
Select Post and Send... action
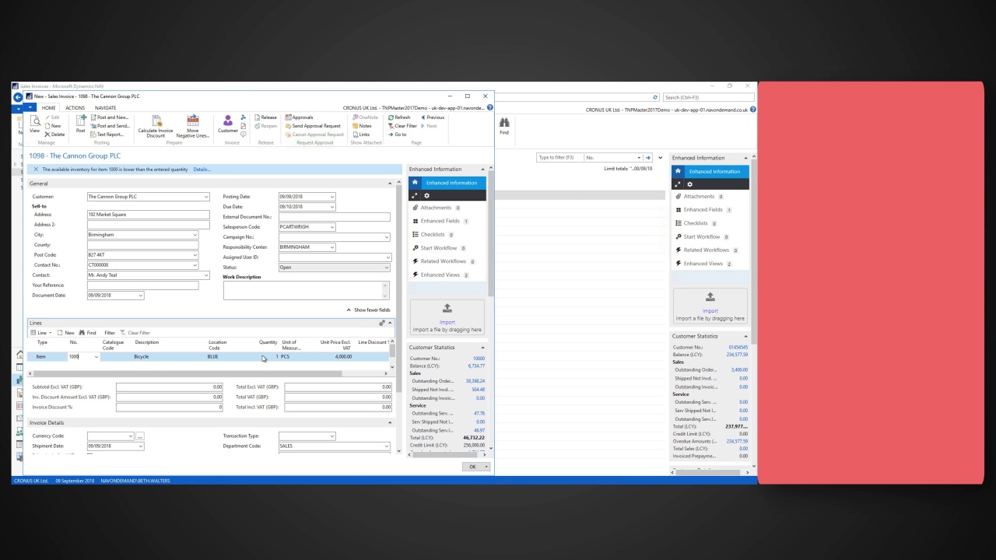click(110, 125)
